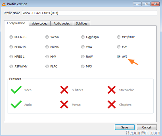Click into the Profile Name text field
162x136 pixels.
point(90,13)
